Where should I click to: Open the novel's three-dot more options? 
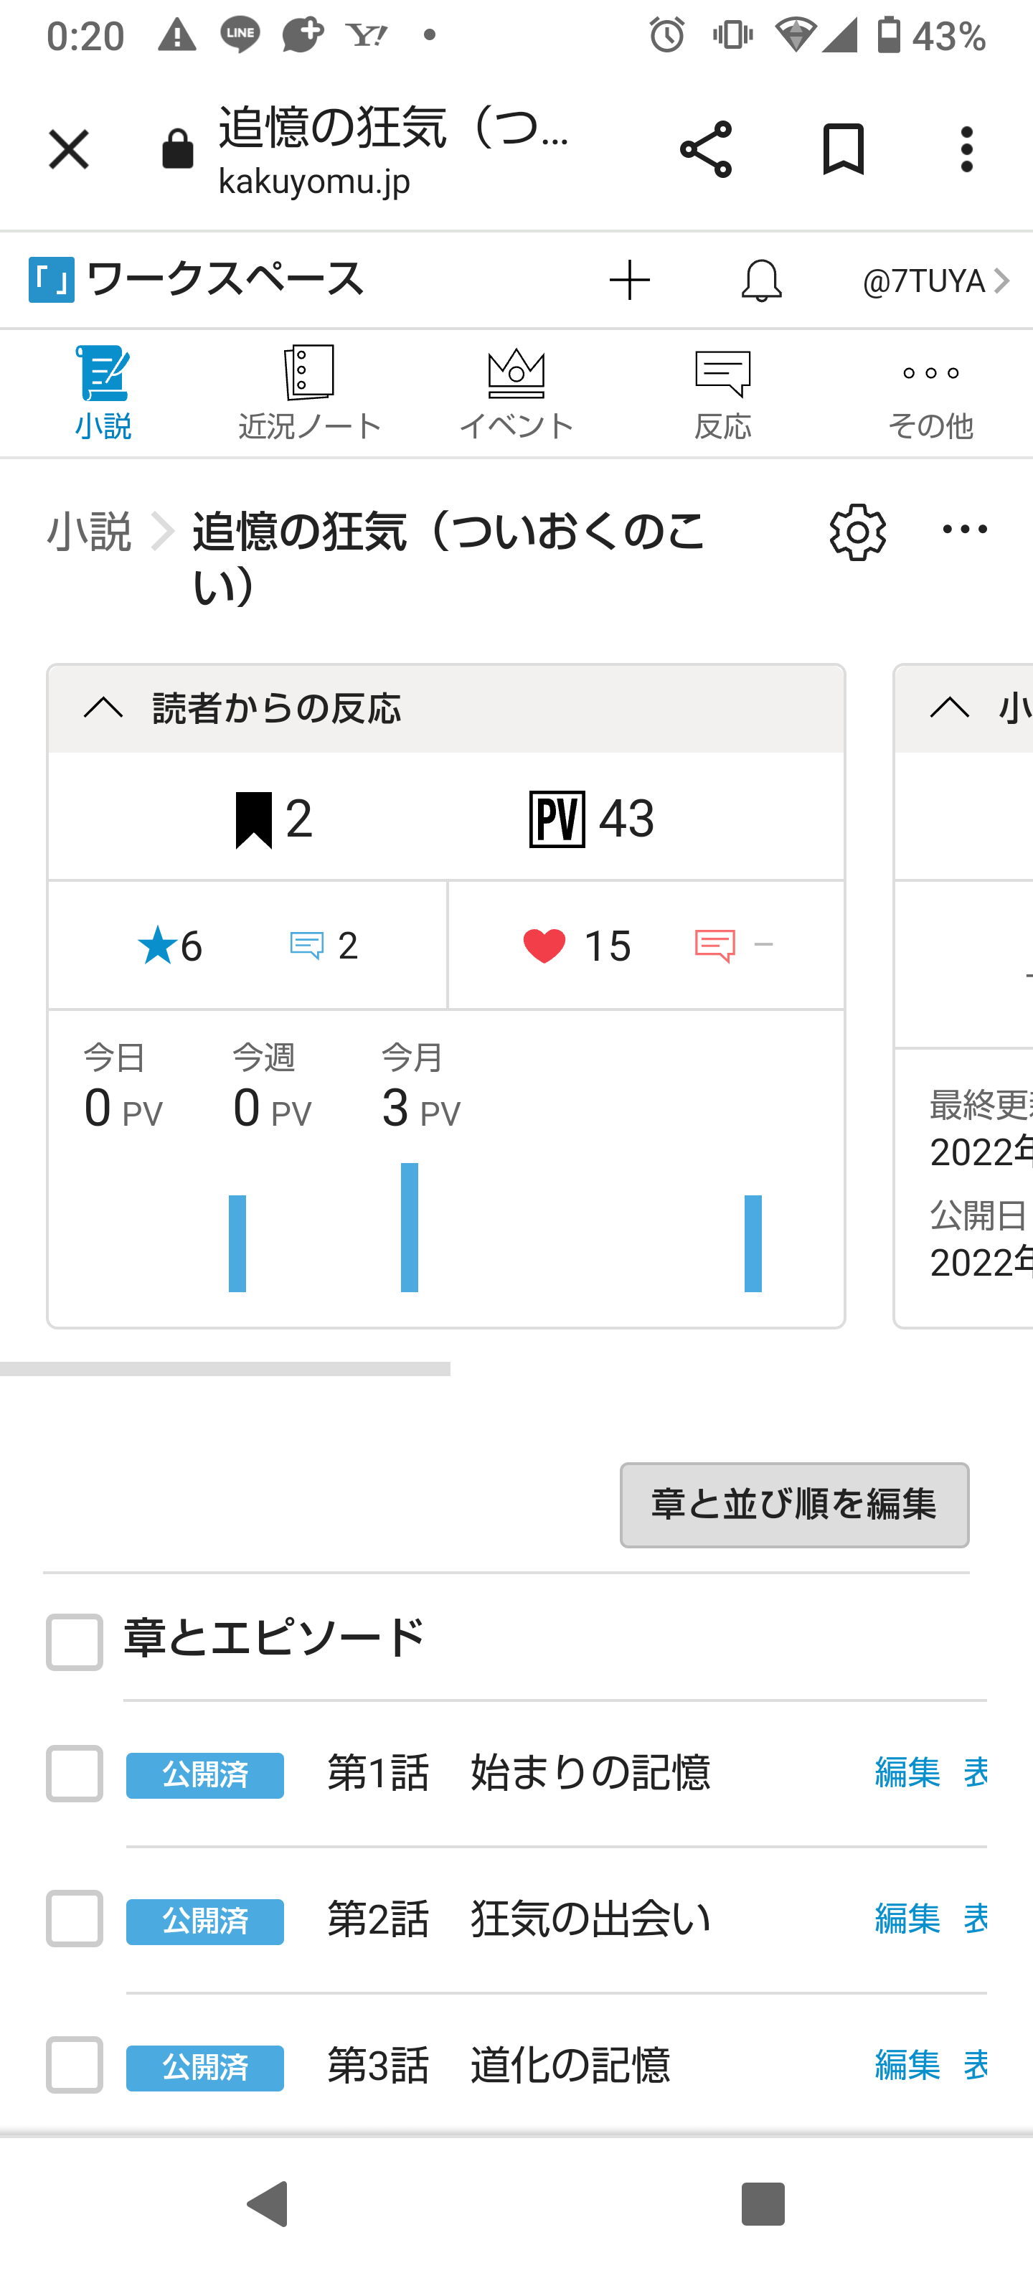click(x=964, y=530)
